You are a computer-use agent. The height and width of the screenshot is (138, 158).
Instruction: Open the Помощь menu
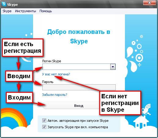click(46, 11)
